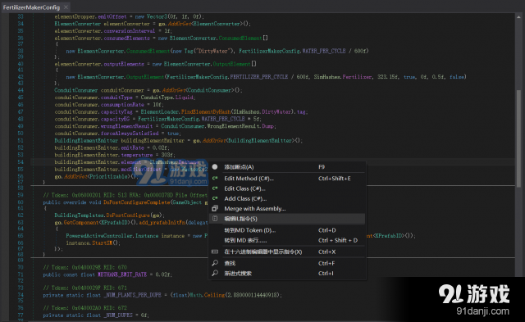
Task: Click conduitConsumer.forceAlwaysSatisfied on line 50
Action: pyautogui.click(x=107, y=133)
